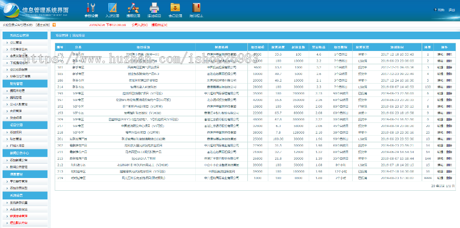Open the crossed pencil and ruler icon

(133, 8)
